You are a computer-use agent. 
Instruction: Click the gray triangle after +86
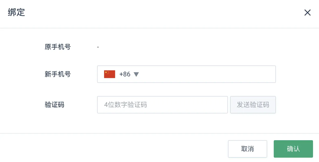(x=136, y=74)
